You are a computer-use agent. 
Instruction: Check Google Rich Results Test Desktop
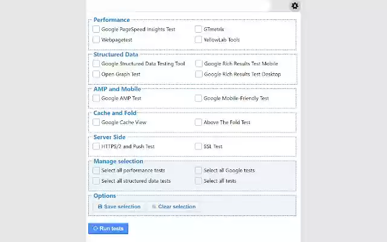point(199,74)
